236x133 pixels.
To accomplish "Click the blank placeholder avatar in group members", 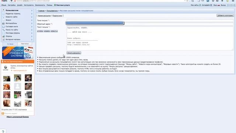I will pyautogui.click(x=18, y=86).
